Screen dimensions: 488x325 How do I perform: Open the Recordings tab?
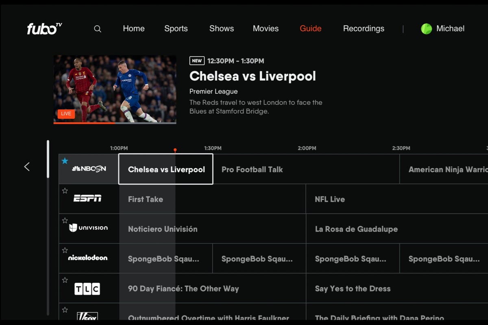pyautogui.click(x=364, y=28)
